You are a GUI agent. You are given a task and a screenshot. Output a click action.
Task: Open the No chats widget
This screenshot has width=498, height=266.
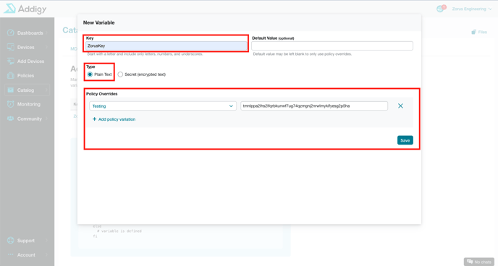click(x=478, y=262)
